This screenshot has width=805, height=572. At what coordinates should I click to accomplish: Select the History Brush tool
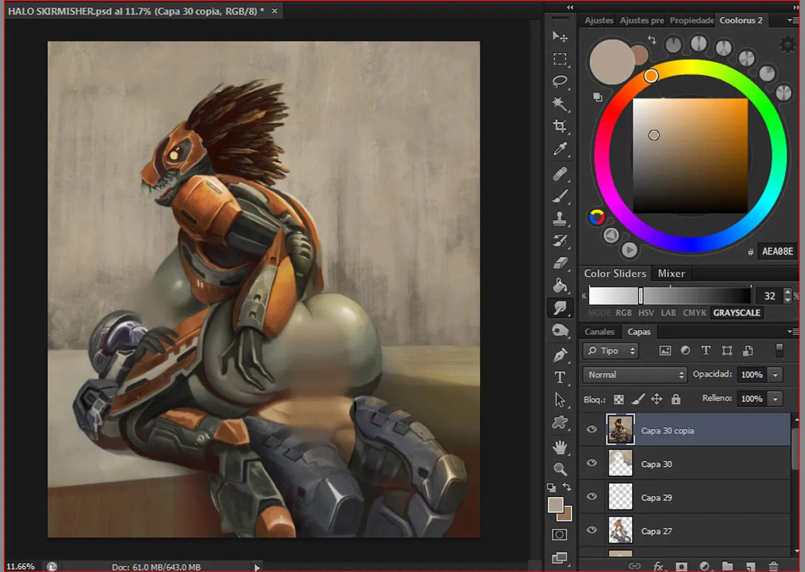pos(560,240)
